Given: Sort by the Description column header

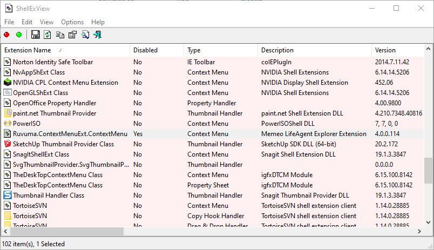Looking at the screenshot, I should [x=314, y=50].
